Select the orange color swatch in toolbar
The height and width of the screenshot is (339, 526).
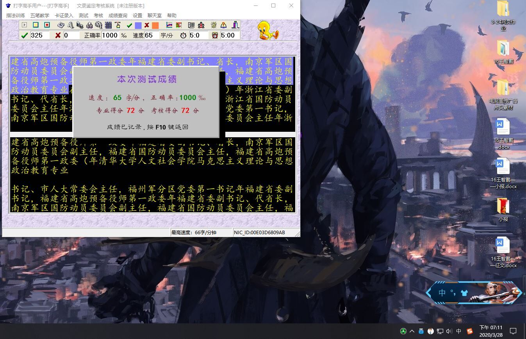point(155,25)
